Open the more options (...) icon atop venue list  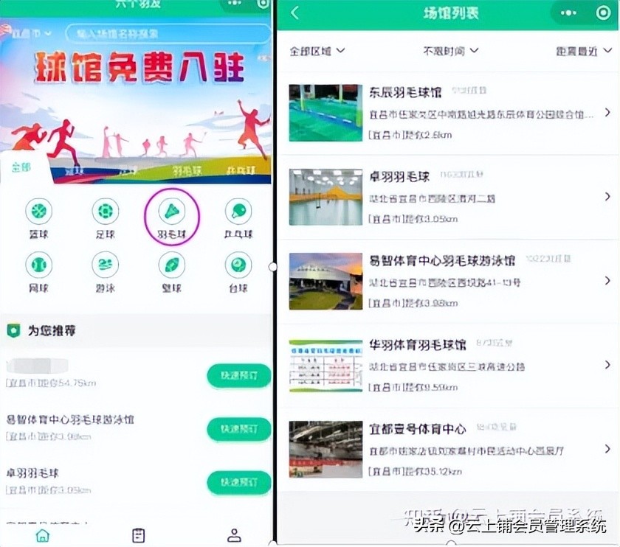pos(567,13)
